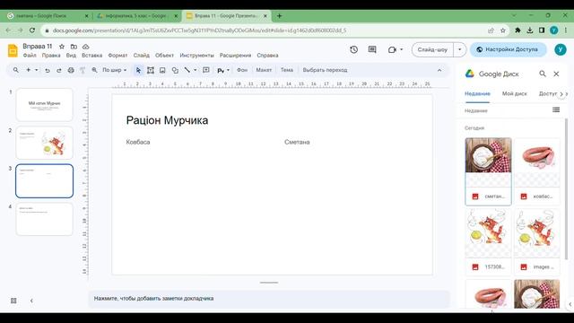Screen dimensions: 574x323
Task: Select slide 1 thumbnail
Action: 44,105
